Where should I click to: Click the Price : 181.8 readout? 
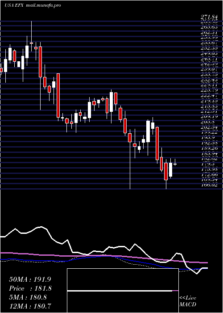30,288
